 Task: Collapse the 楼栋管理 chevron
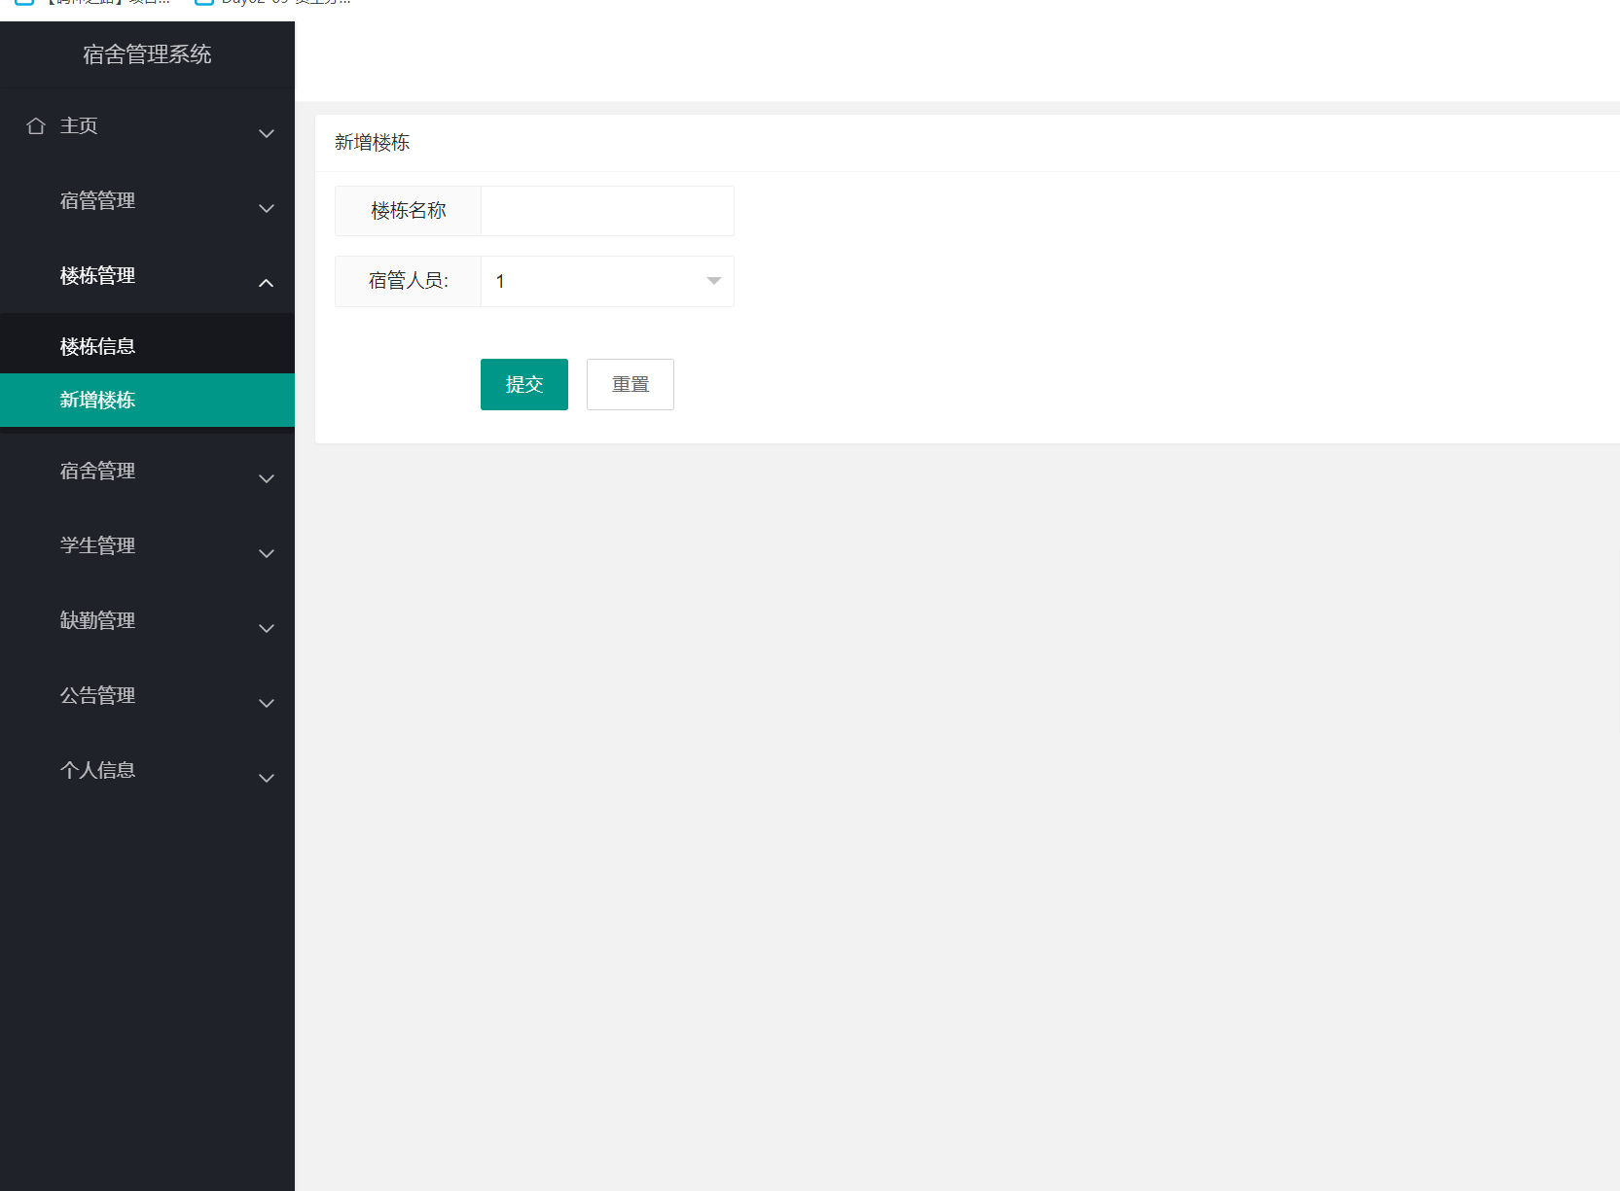pyautogui.click(x=267, y=283)
